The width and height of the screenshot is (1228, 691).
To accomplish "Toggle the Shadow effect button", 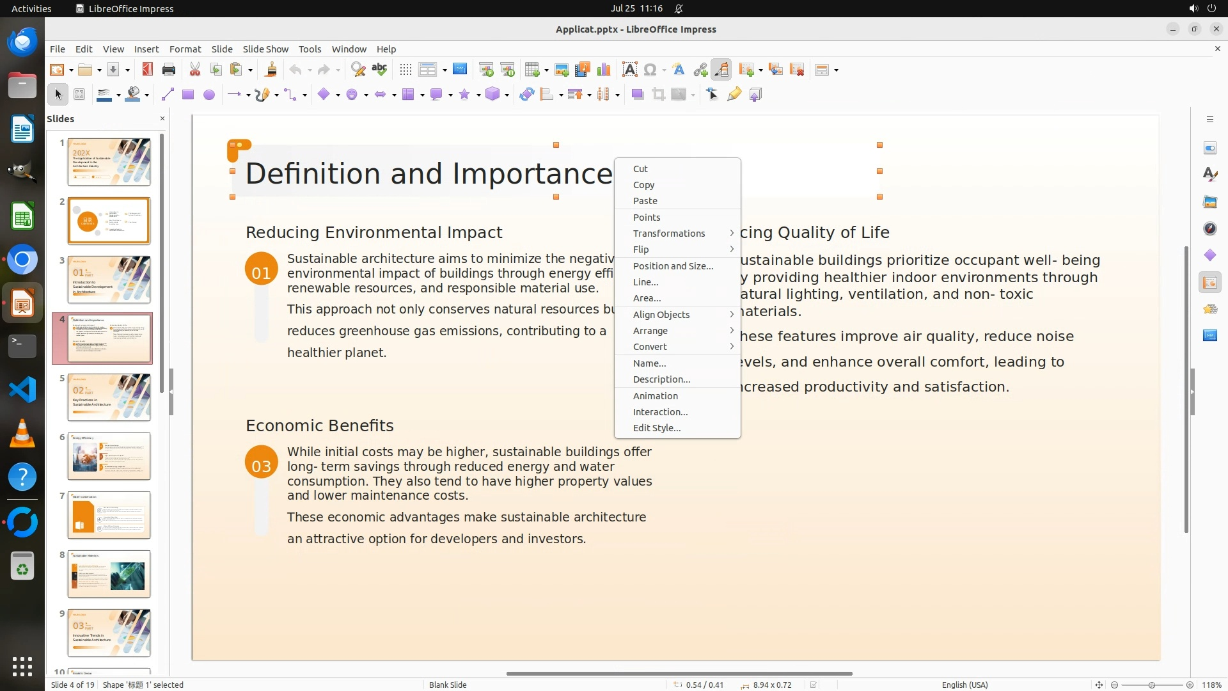I will point(637,95).
